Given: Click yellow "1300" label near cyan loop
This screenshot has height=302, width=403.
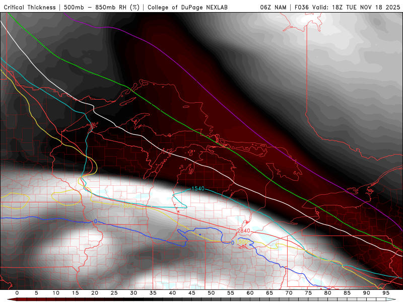Looking at the screenshot, I should pos(126,206).
